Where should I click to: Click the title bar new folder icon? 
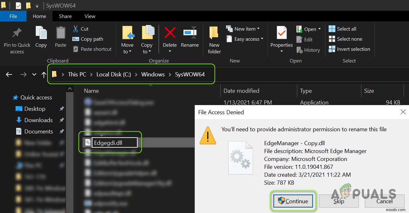(28, 5)
